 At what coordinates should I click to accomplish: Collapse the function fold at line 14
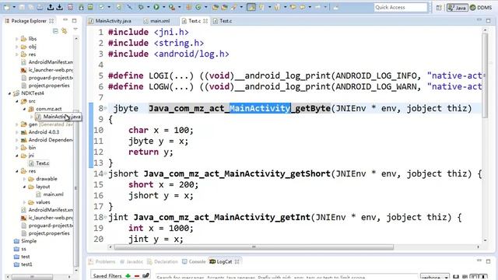click(x=106, y=173)
